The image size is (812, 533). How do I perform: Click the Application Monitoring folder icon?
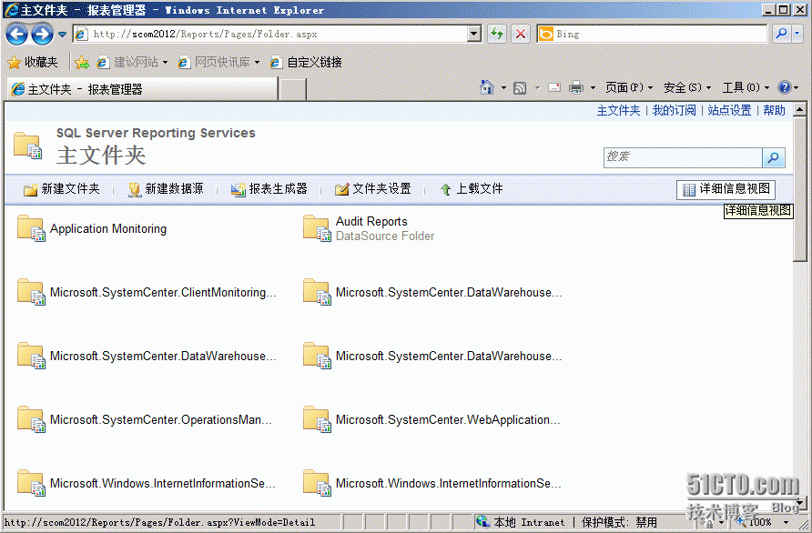coord(31,228)
